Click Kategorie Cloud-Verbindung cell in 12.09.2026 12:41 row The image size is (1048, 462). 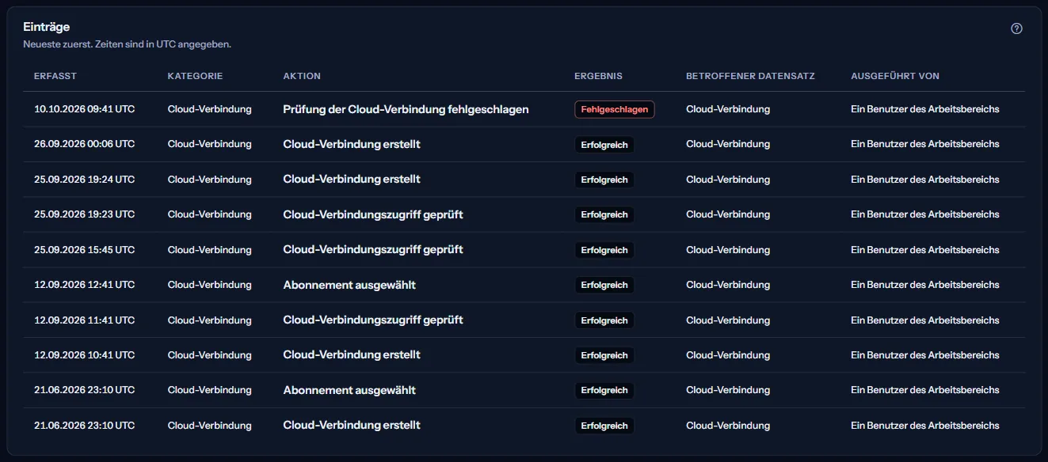210,285
